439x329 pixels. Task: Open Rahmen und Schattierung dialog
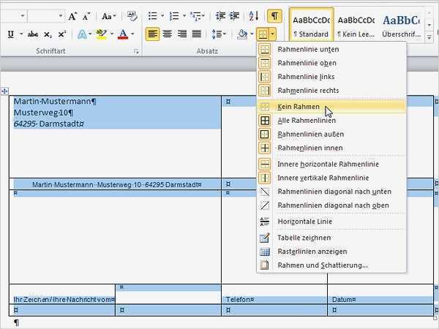point(331,265)
